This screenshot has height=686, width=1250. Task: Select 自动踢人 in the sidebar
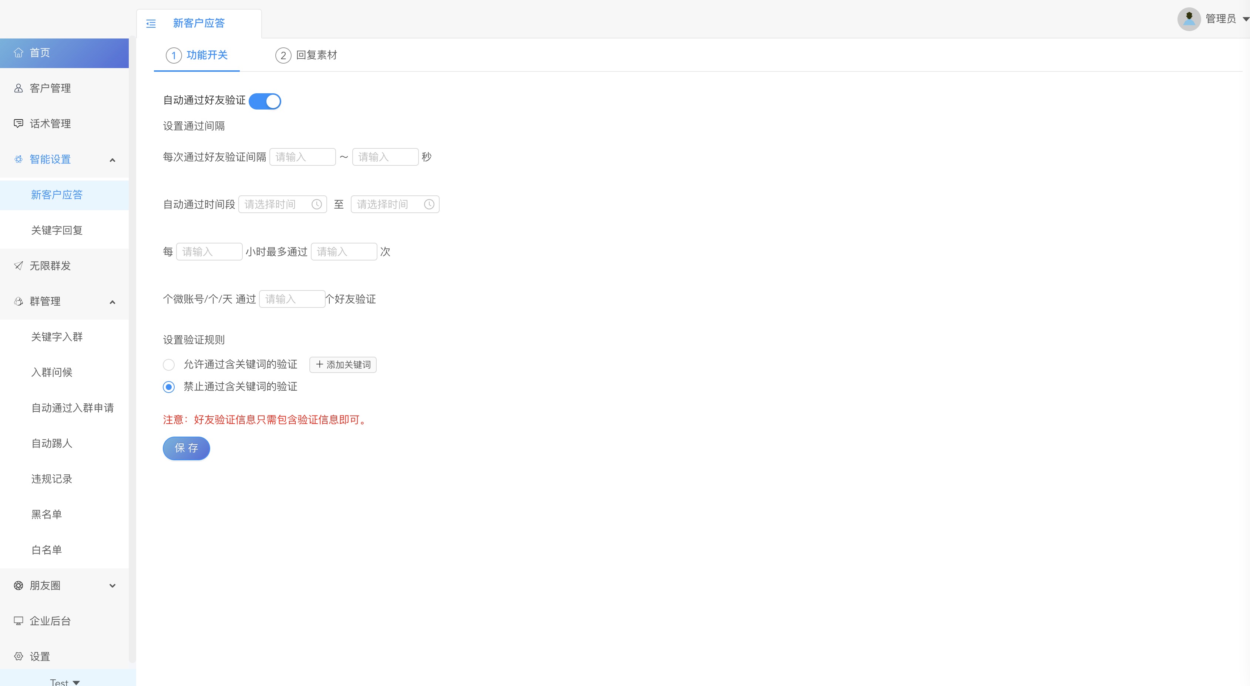tap(64, 443)
